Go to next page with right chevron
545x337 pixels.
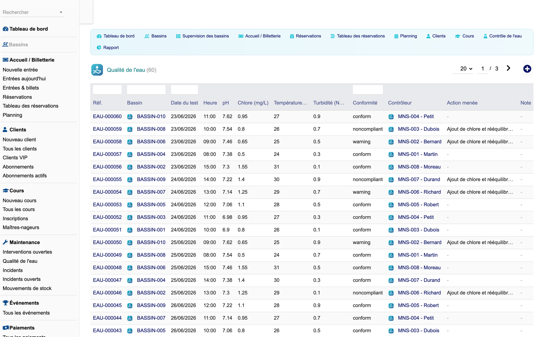click(x=508, y=68)
